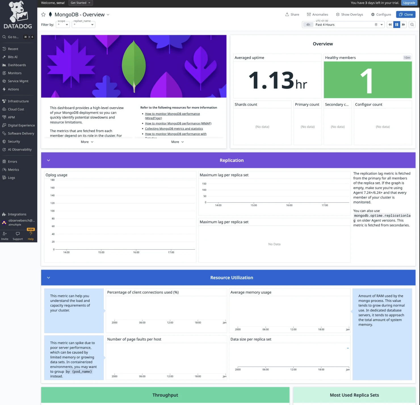420x405 pixels.
Task: Open the Get Started dropdown
Action: pos(81,3)
